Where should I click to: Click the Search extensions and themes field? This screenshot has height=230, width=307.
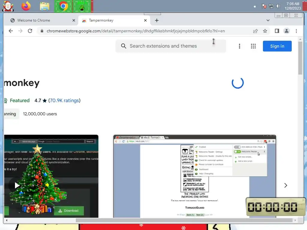point(171,46)
